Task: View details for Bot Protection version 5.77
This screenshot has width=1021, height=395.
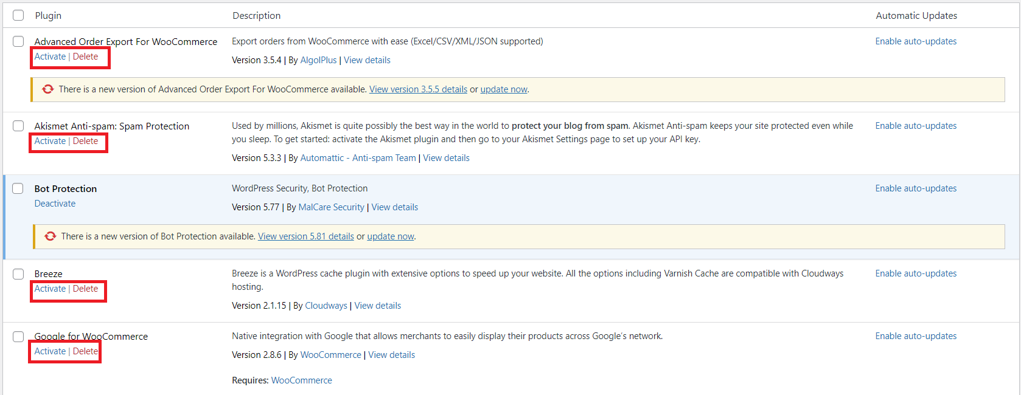Action: click(x=395, y=207)
